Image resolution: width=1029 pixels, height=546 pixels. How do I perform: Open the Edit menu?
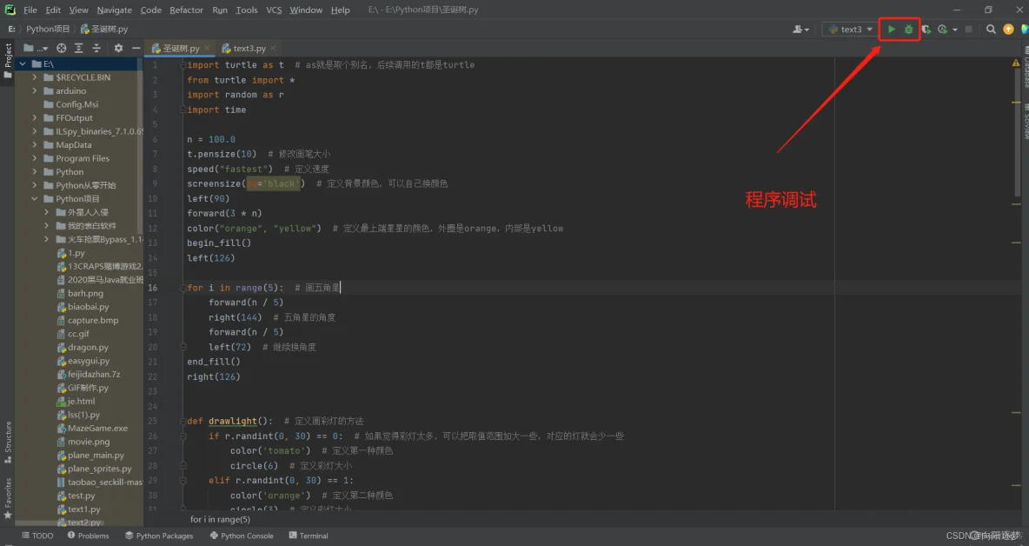[x=53, y=10]
